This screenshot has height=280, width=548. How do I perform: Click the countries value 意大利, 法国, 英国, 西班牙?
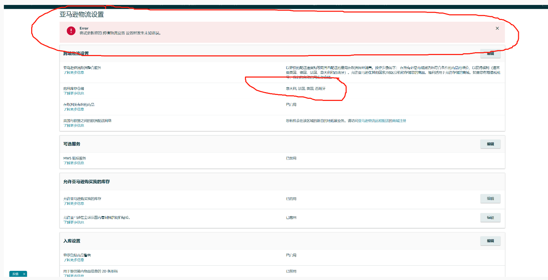tap(306, 89)
